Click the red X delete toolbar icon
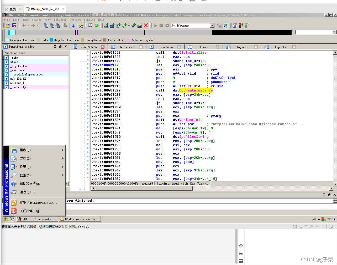The width and height of the screenshot is (337, 265). pyautogui.click(x=146, y=26)
